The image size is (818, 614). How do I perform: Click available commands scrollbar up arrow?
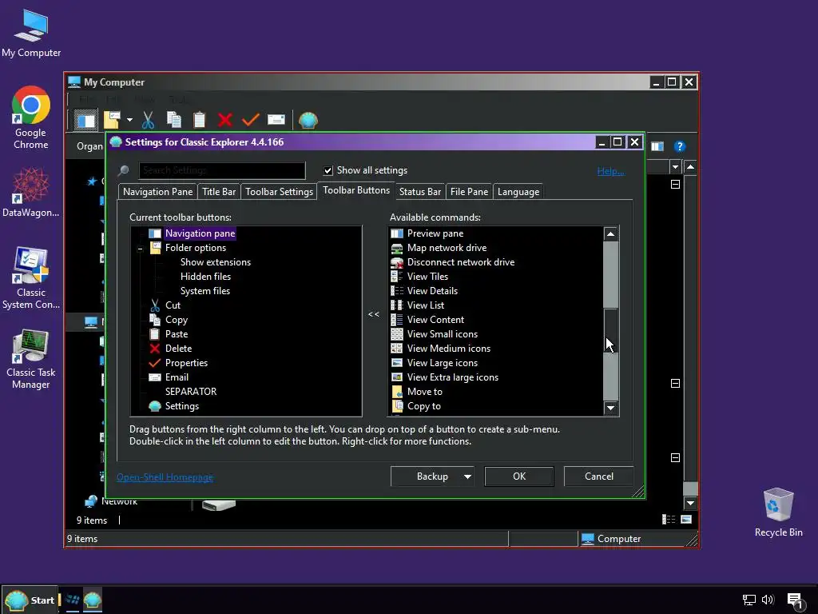(610, 234)
